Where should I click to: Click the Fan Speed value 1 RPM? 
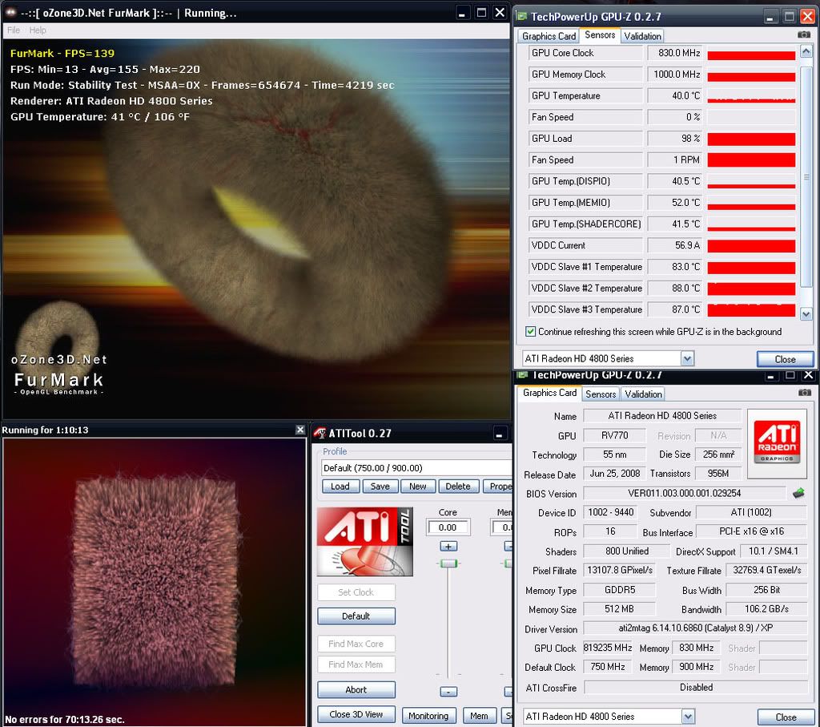coord(674,160)
